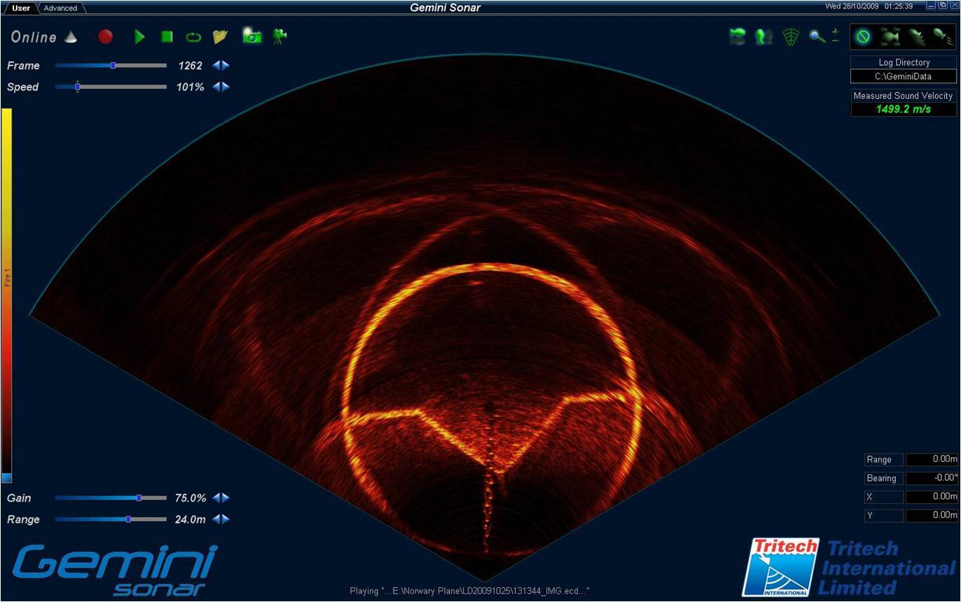Click the flipped fish mirror icon
Viewport: 961px width, 602px height.
coord(737,36)
